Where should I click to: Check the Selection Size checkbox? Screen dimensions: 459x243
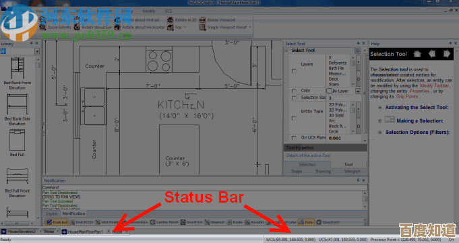294,98
